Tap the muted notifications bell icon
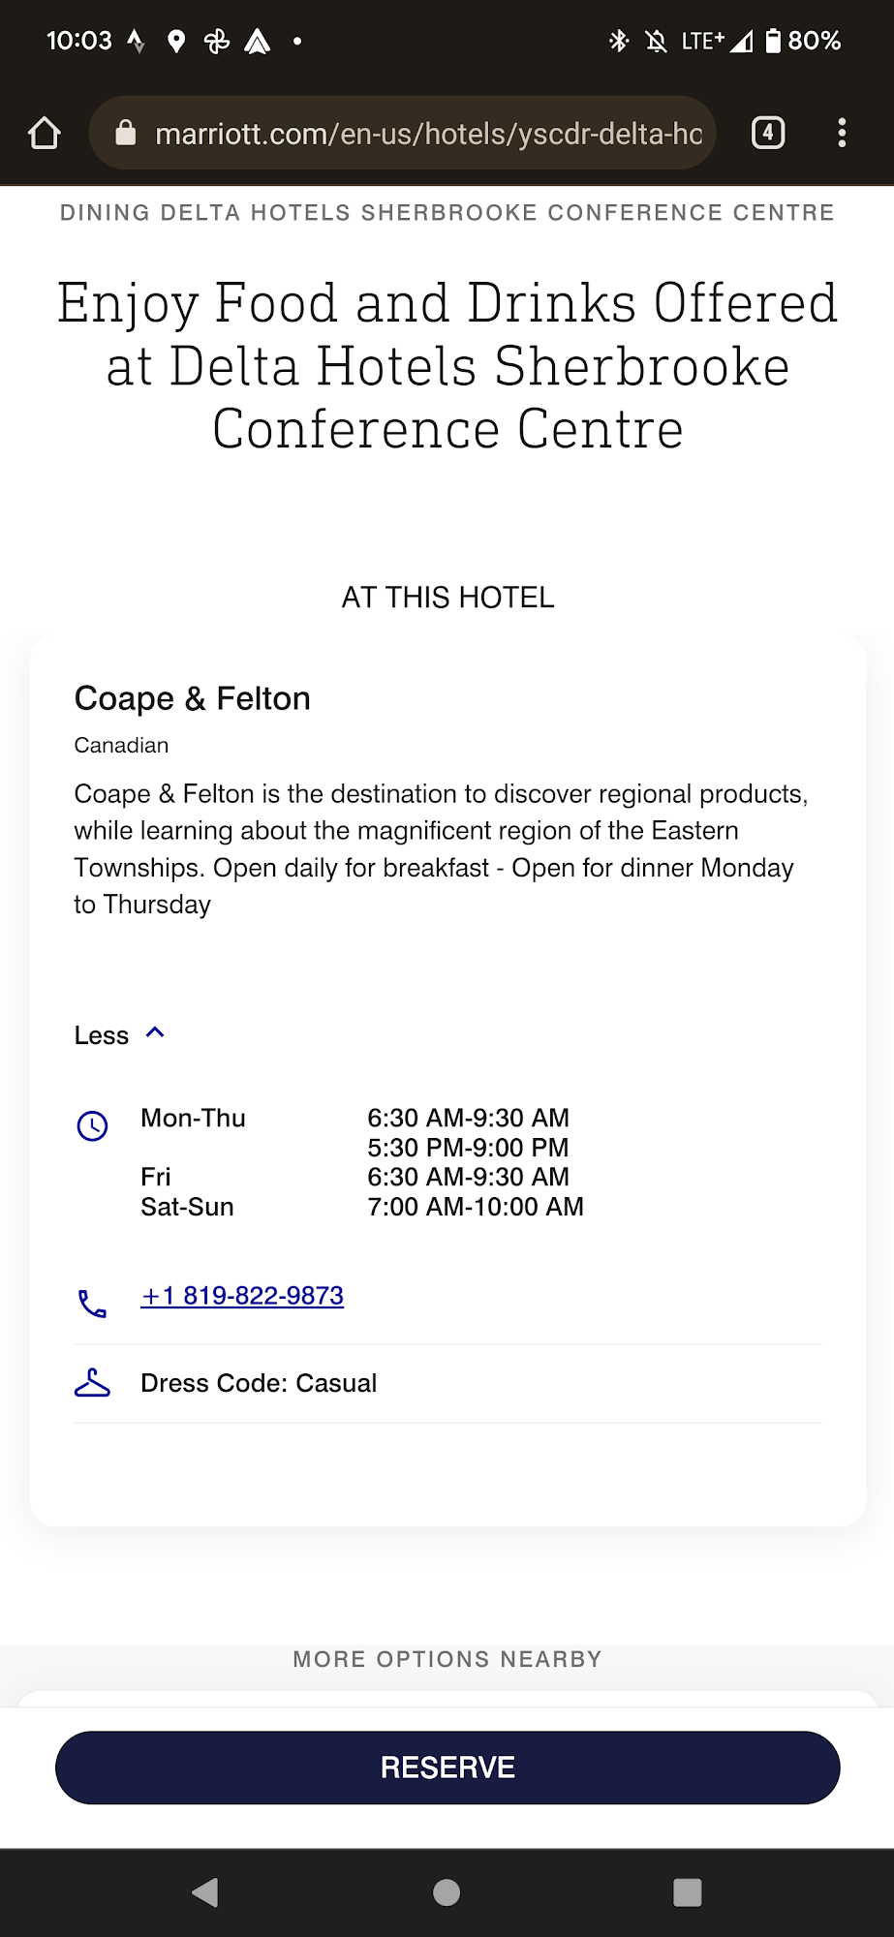This screenshot has height=1937, width=894. point(656,41)
